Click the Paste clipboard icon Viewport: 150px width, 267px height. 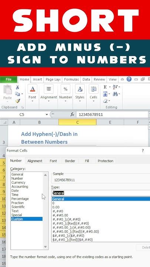[x=7, y=90]
